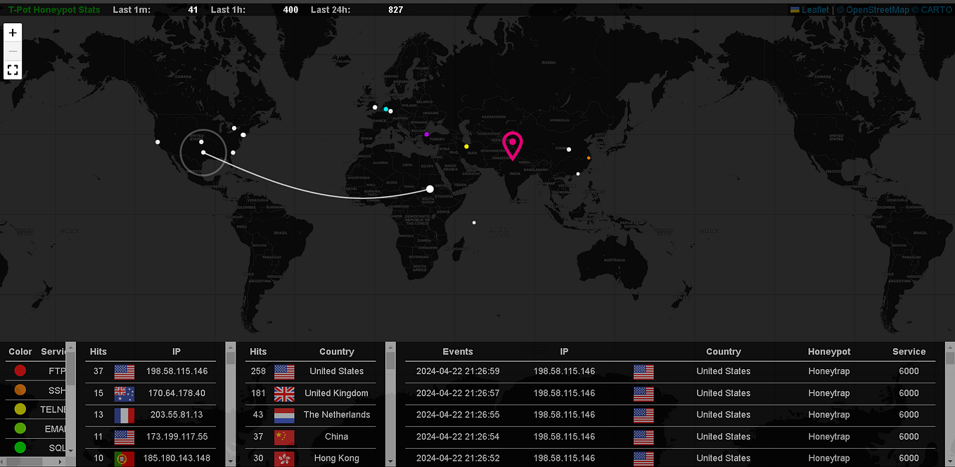
Task: Click the Honeypot column header
Action: [x=829, y=352]
